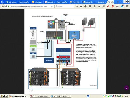This screenshot has width=130, height=98.
Task: Open the Sin título Bloc de notas taskbar item
Action: (x=61, y=96)
